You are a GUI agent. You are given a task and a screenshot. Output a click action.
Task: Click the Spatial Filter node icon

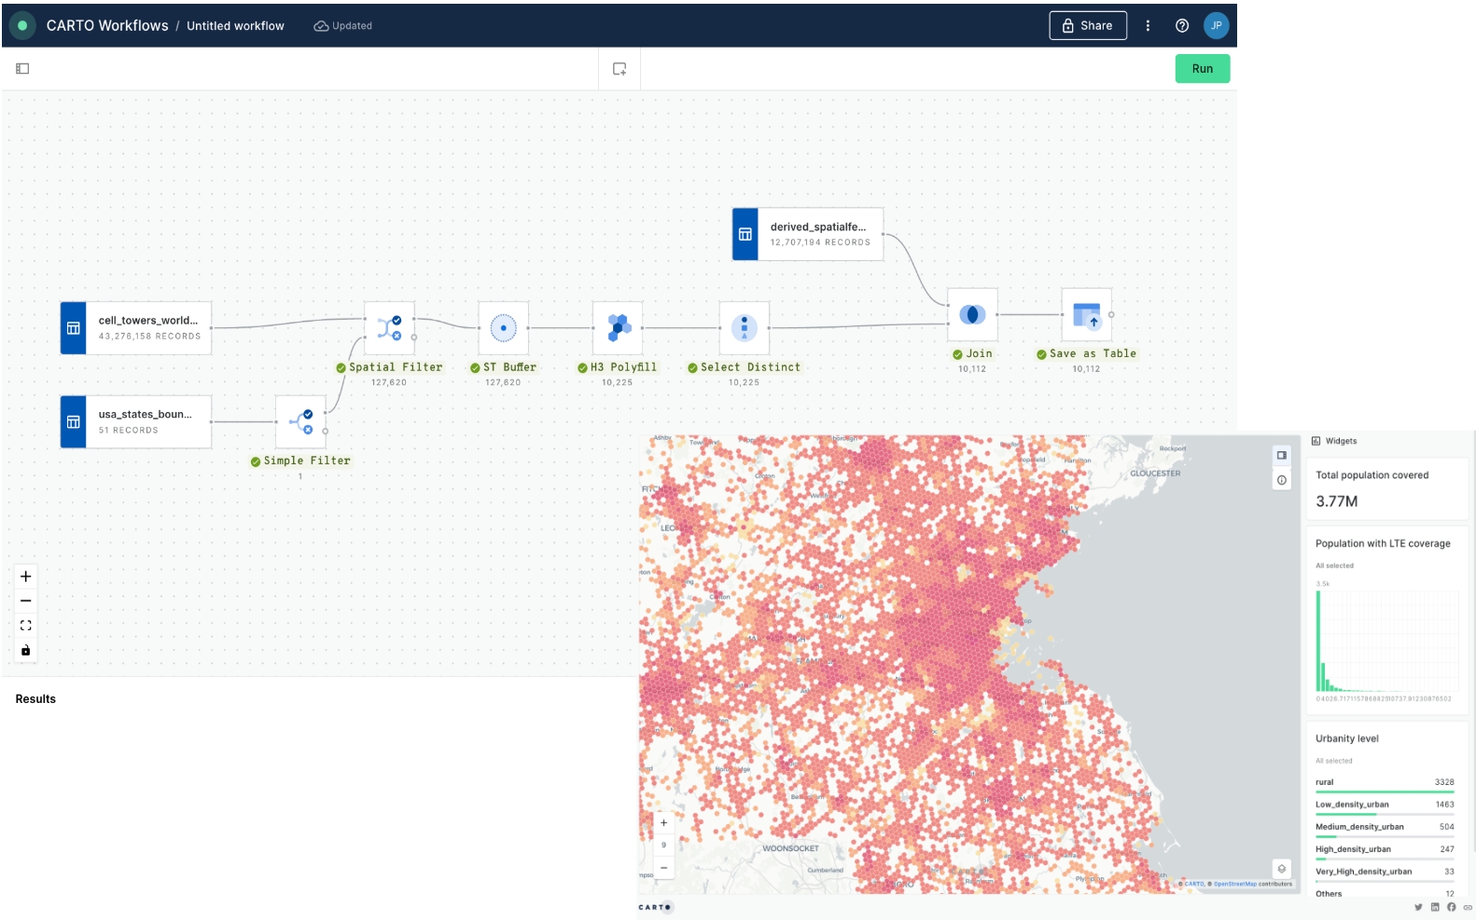(389, 327)
